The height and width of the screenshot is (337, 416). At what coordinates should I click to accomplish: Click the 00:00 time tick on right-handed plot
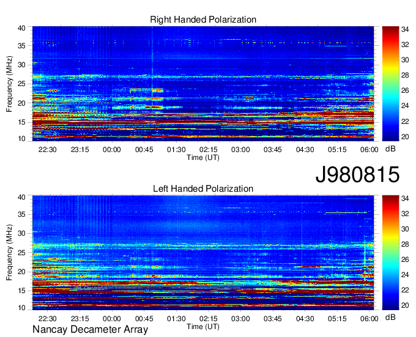click(112, 150)
